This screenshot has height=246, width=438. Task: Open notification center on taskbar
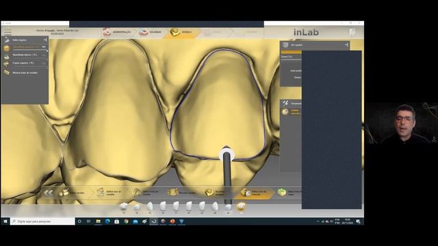coord(358,221)
